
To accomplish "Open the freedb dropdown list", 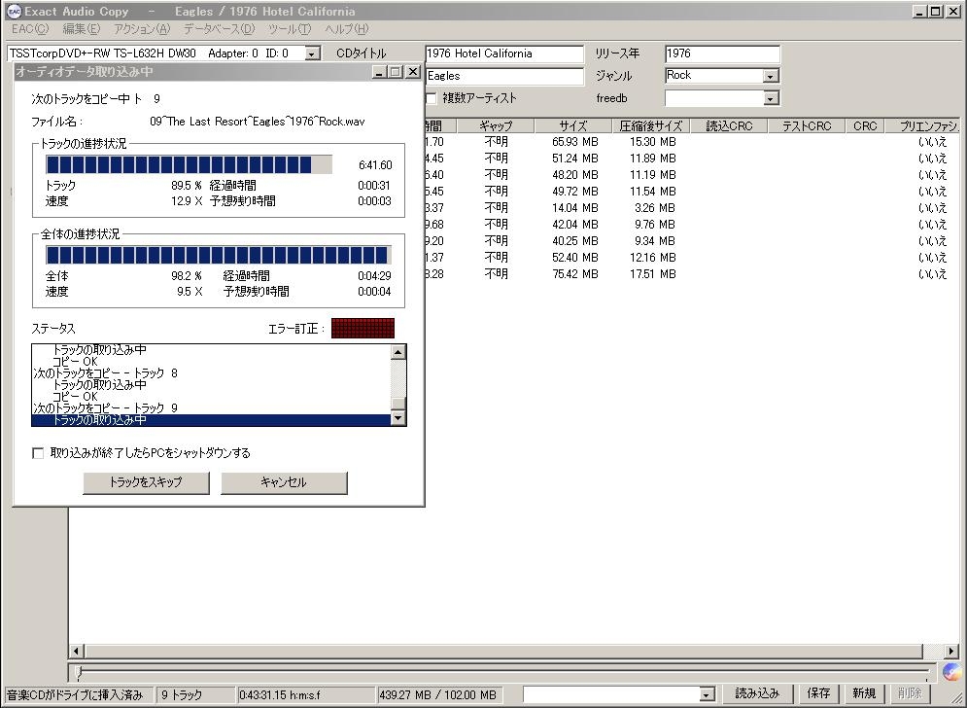I will [771, 98].
